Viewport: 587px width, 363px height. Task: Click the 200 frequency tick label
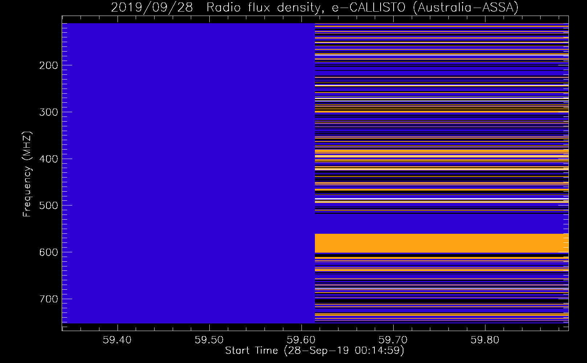pyautogui.click(x=49, y=65)
